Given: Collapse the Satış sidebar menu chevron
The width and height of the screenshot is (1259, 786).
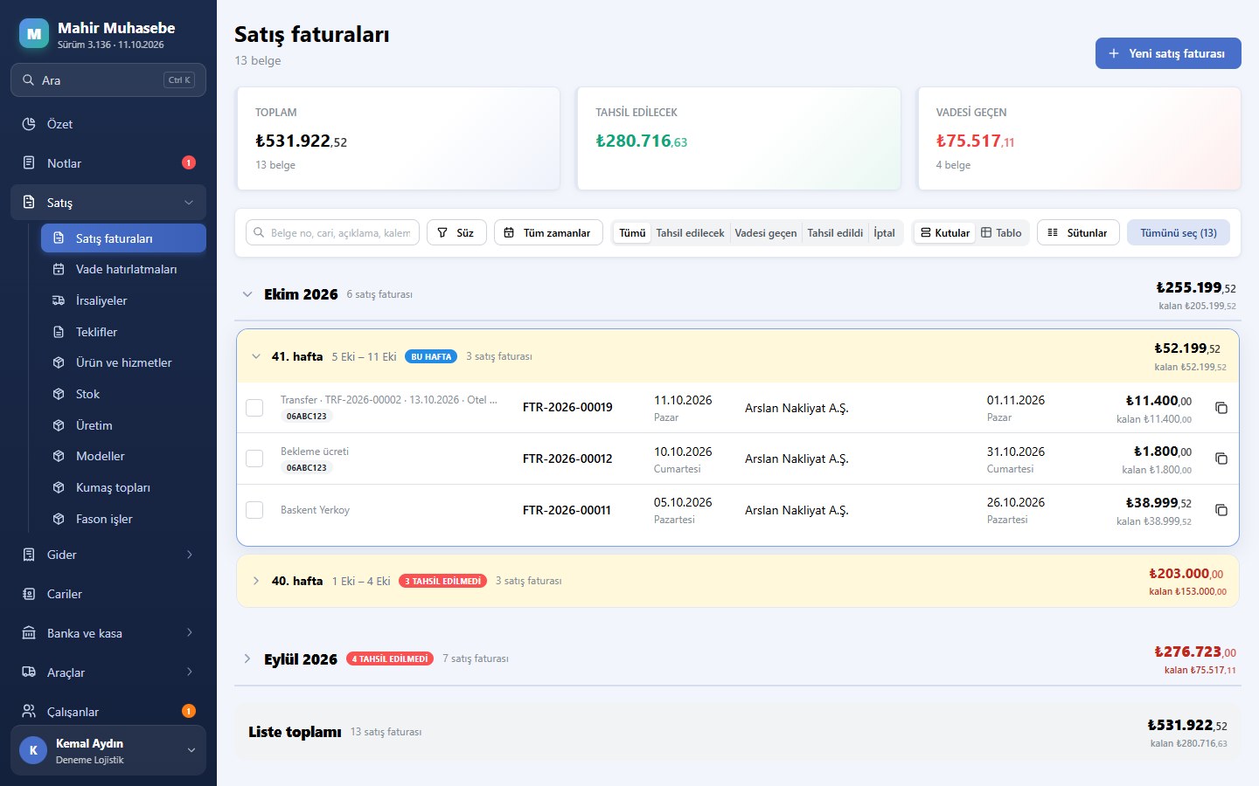Looking at the screenshot, I should (x=189, y=203).
